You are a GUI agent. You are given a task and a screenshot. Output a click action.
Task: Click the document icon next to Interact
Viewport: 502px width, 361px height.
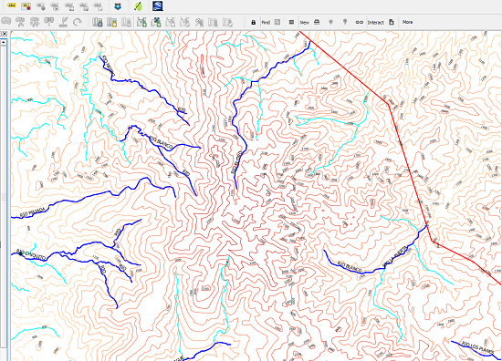click(392, 22)
